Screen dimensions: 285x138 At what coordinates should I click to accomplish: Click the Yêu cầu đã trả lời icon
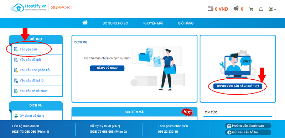16,81
